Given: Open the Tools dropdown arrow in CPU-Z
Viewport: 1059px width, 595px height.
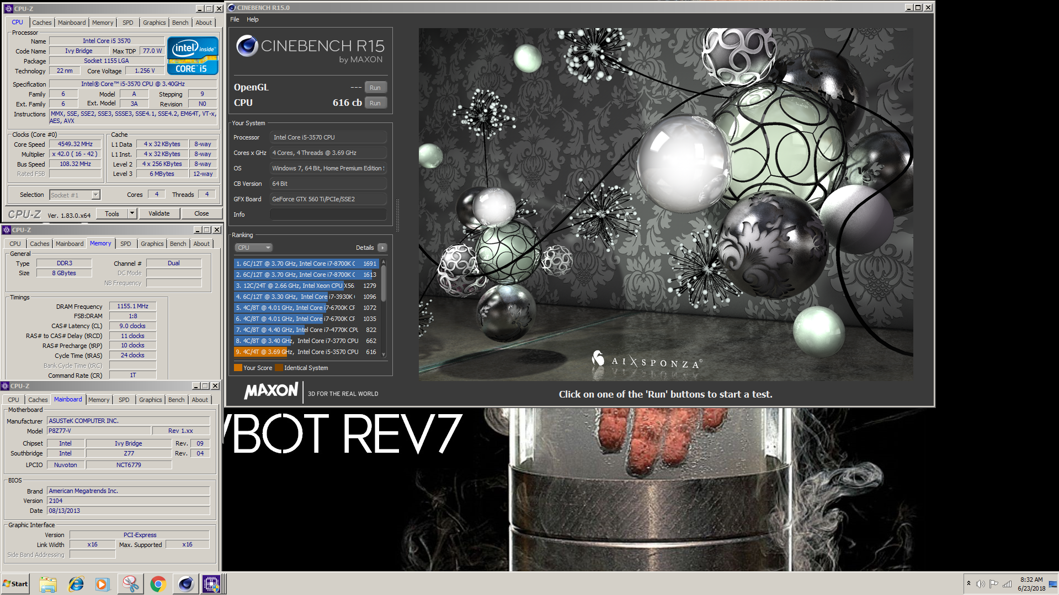Looking at the screenshot, I should 132,213.
